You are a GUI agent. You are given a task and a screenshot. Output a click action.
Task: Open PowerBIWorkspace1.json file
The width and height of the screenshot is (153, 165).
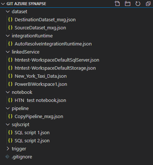41,84
